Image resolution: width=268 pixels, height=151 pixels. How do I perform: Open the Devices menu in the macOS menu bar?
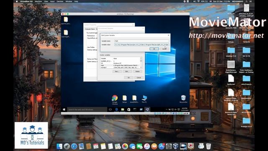60,1
